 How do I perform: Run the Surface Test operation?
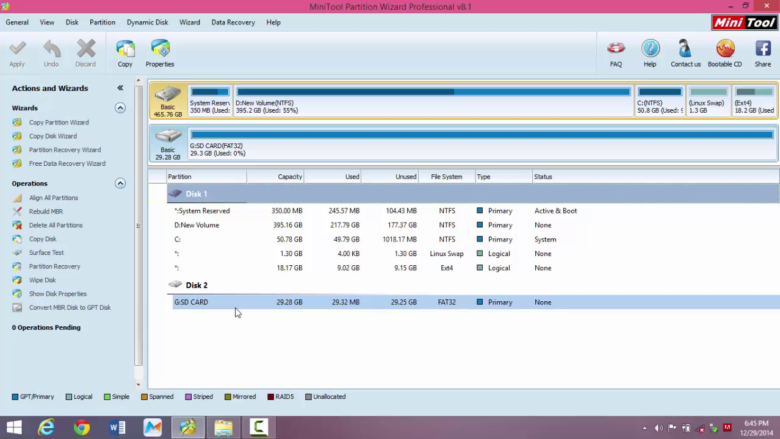click(x=46, y=252)
